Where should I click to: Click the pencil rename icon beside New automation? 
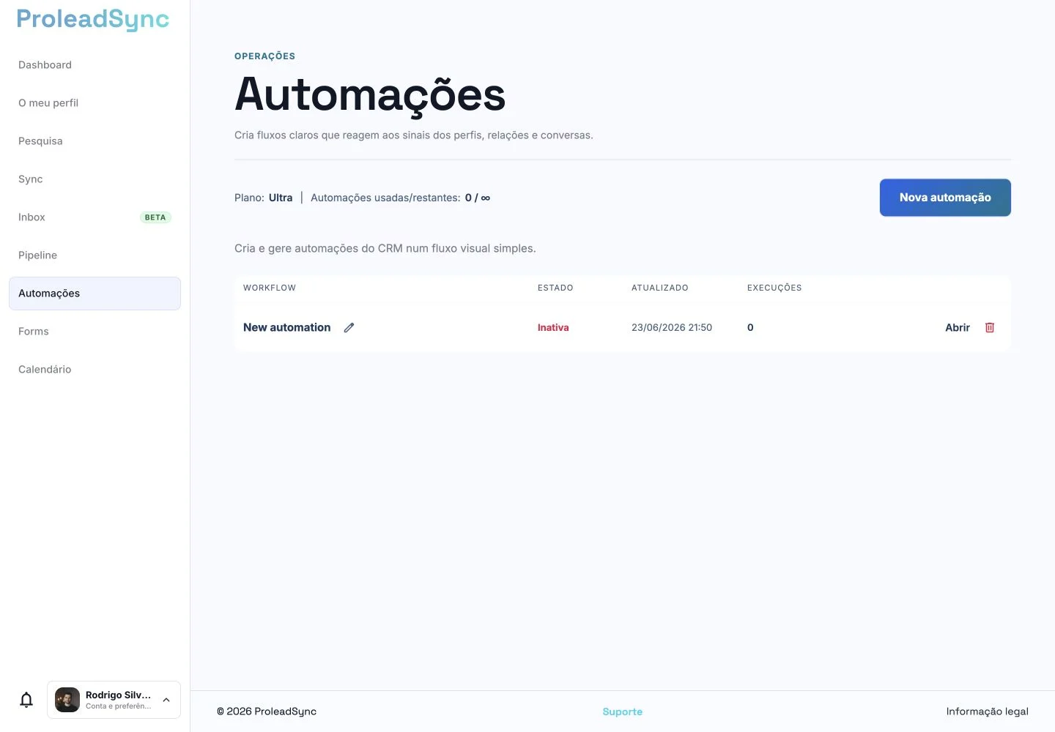click(x=349, y=328)
